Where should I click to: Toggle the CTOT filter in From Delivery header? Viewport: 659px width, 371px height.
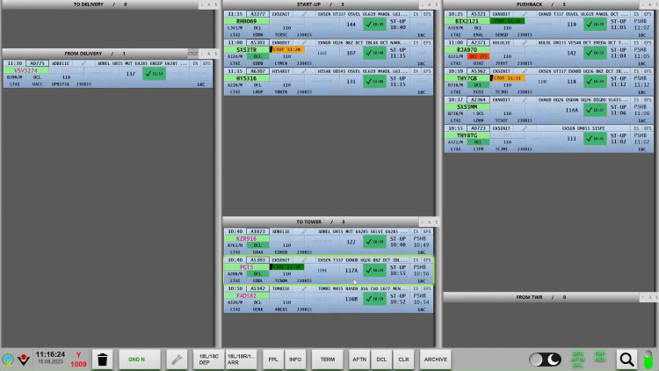tap(193, 54)
